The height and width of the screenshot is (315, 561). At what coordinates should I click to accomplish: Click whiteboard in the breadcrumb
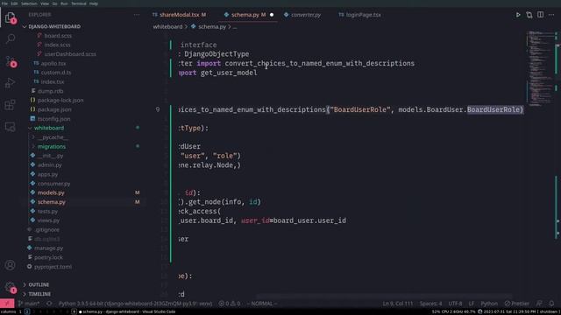click(167, 27)
